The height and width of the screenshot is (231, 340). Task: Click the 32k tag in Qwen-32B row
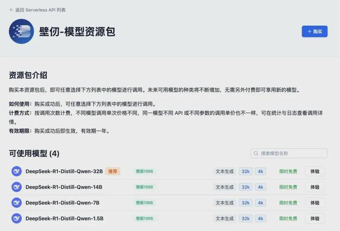(x=246, y=171)
